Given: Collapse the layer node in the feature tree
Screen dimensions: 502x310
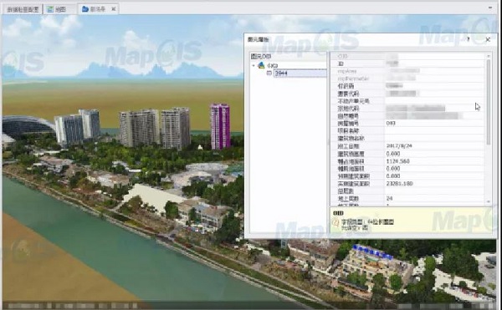Looking at the screenshot, I should click(254, 65).
